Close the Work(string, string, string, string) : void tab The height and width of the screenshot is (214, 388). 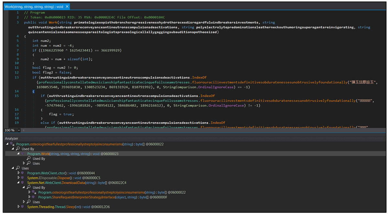tap(67, 6)
